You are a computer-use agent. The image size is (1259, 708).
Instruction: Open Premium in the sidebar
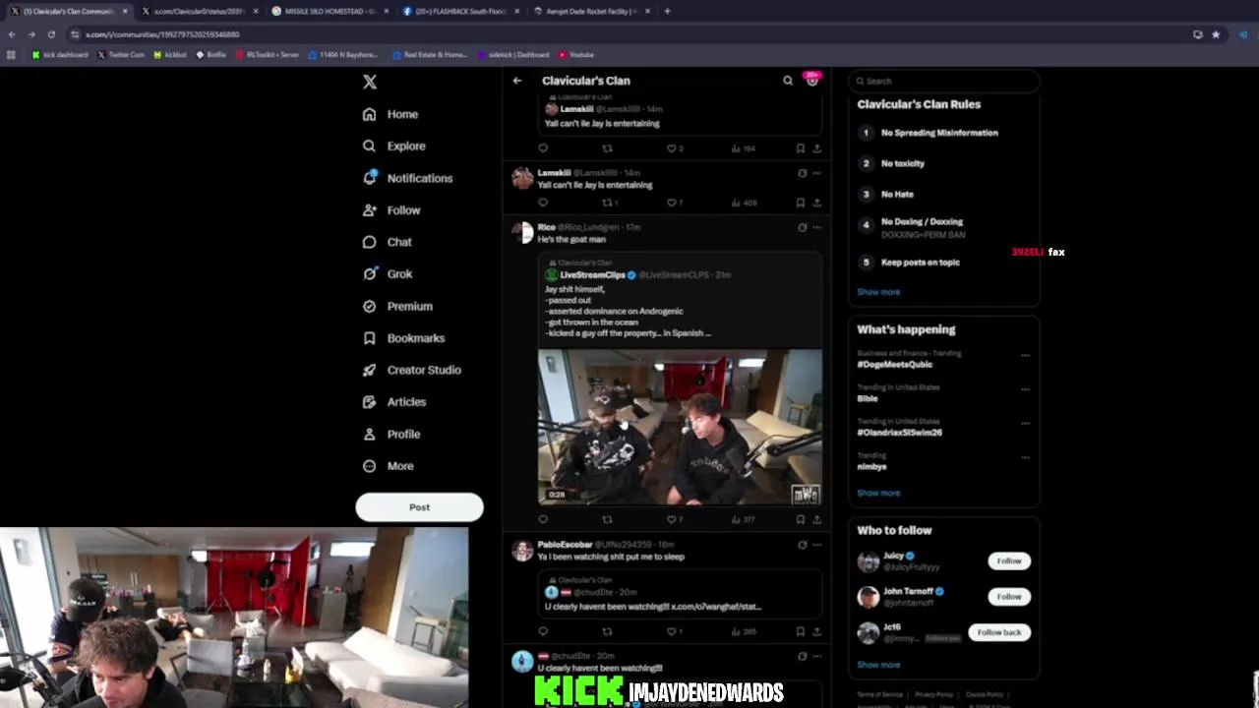(397, 306)
